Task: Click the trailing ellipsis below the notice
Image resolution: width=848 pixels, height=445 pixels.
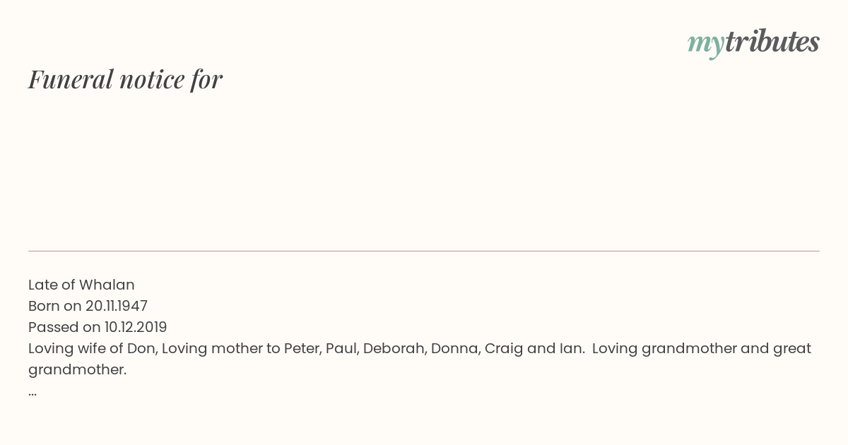Action: point(33,391)
